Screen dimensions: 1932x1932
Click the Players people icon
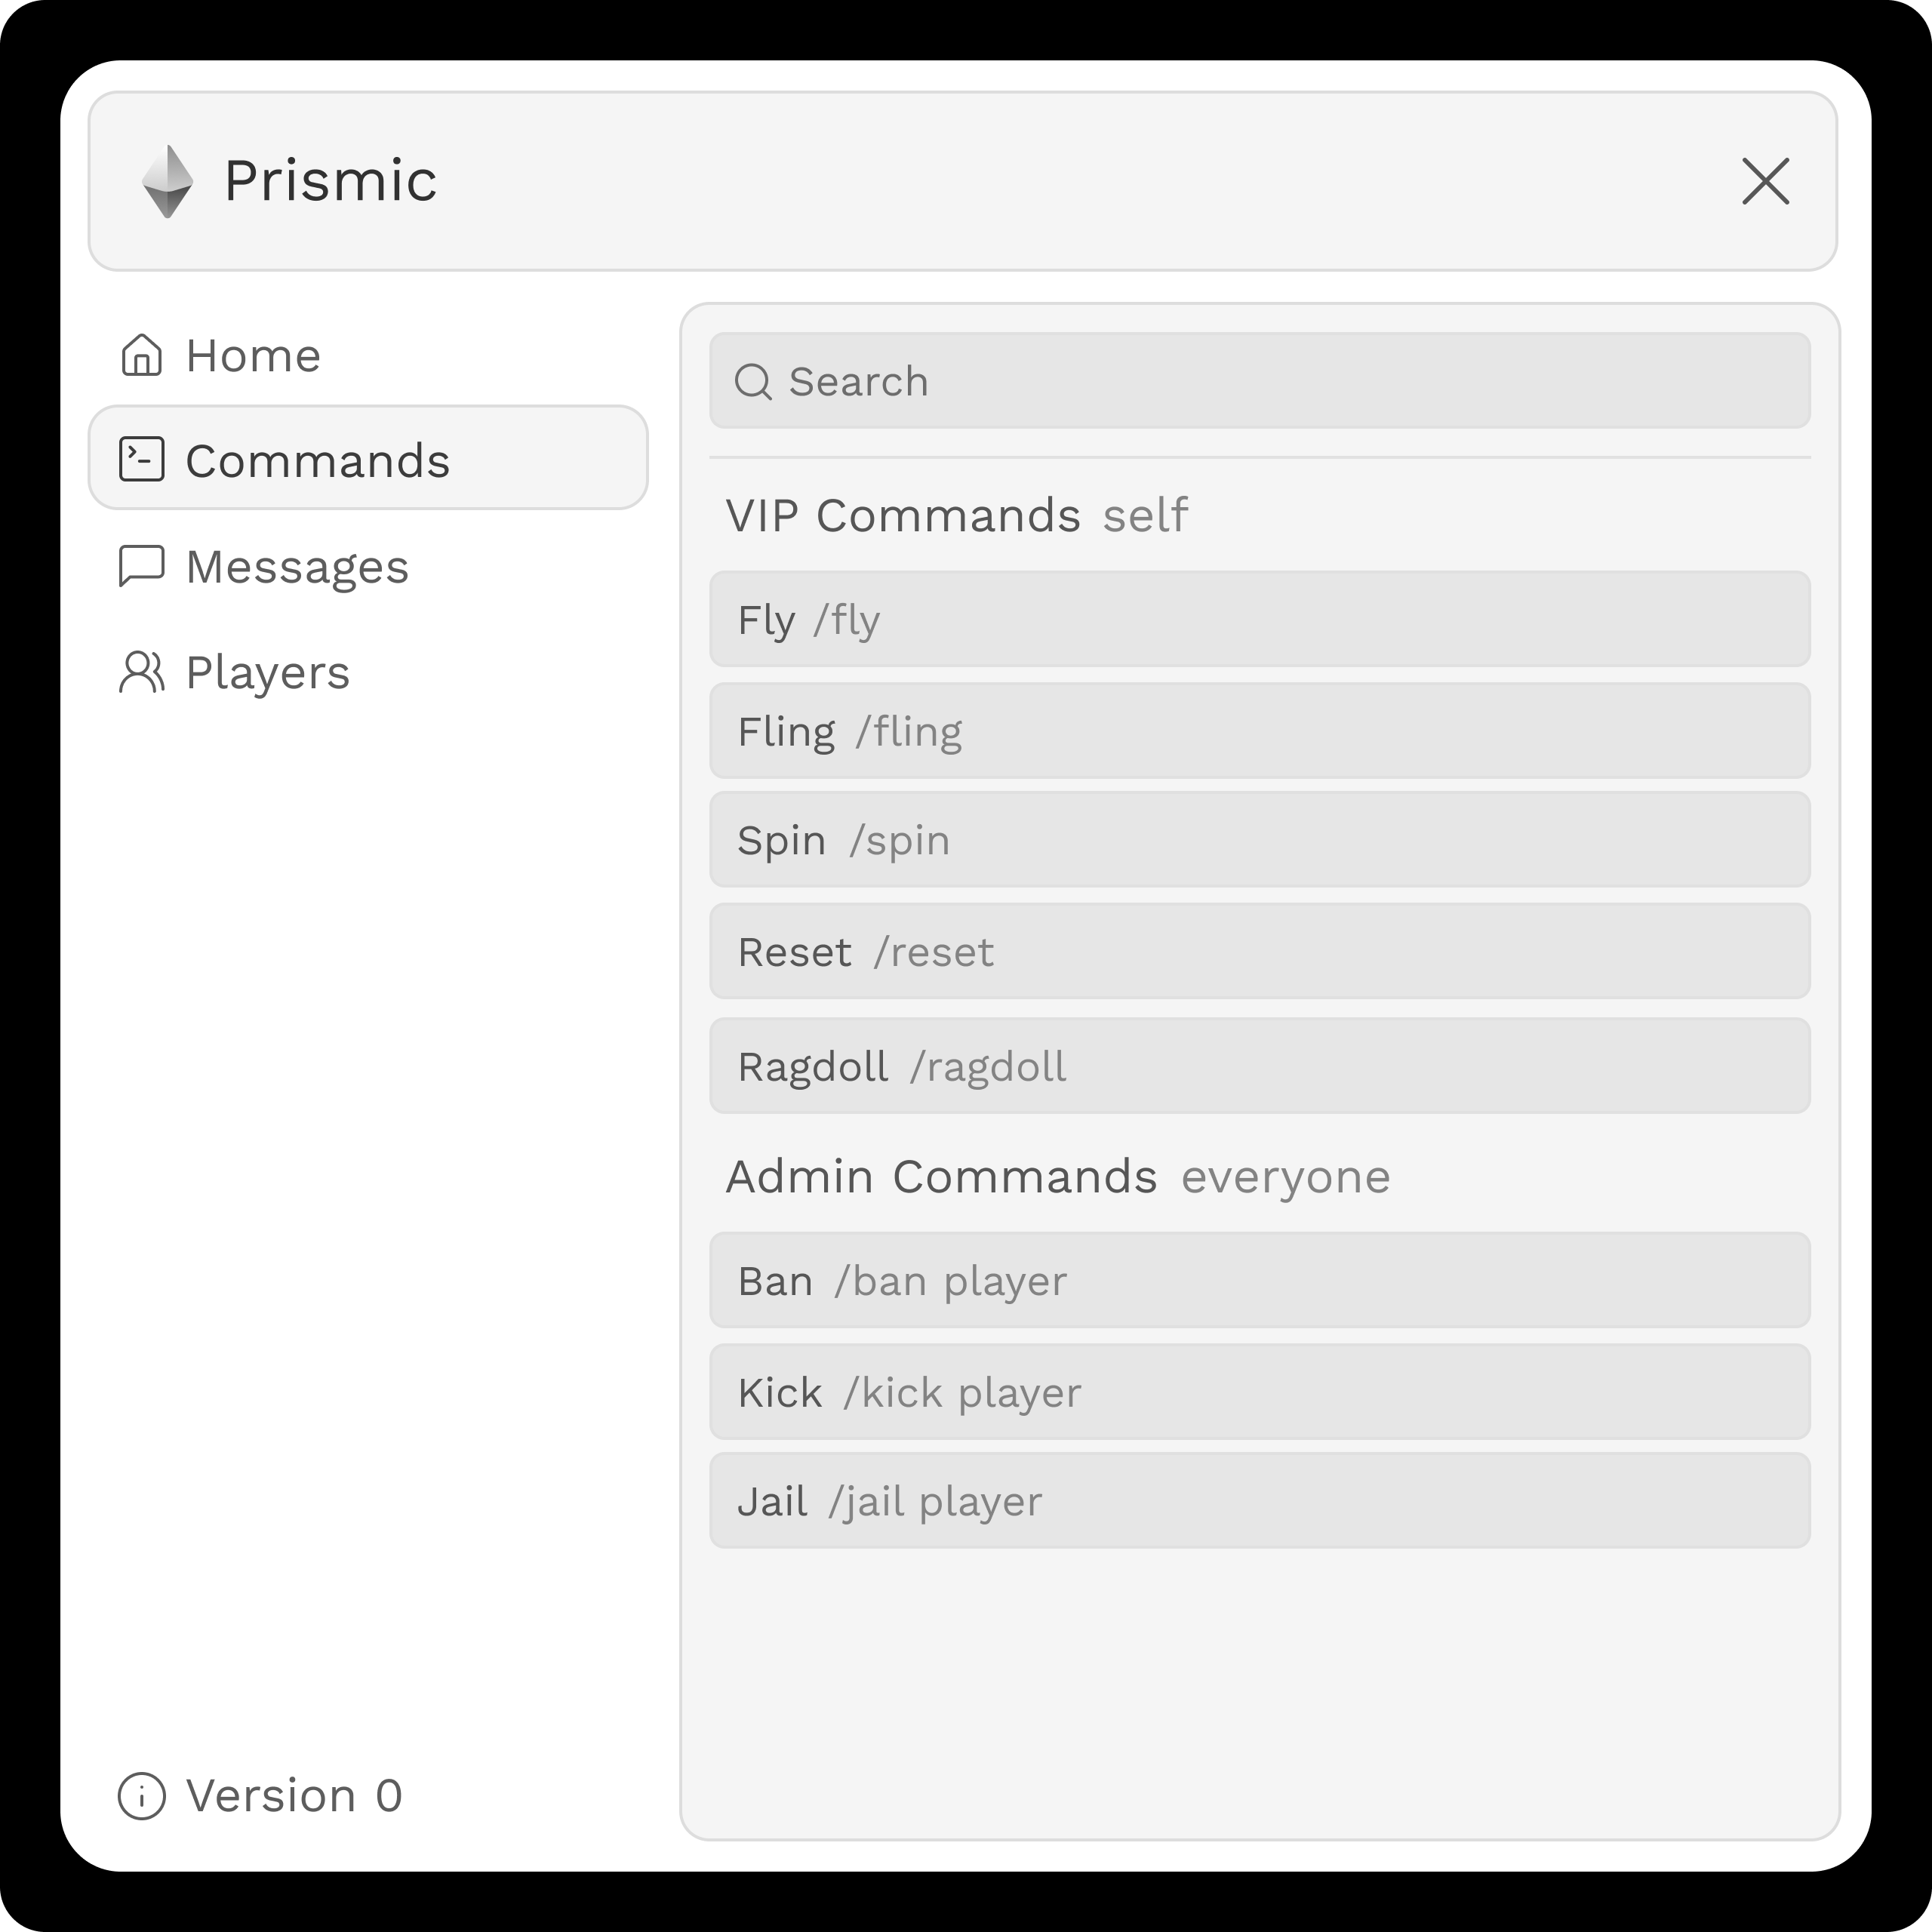pyautogui.click(x=141, y=672)
